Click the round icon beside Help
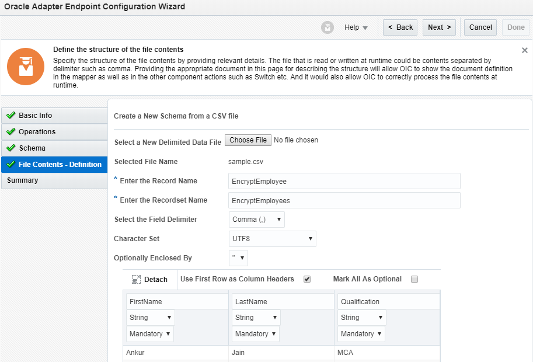This screenshot has width=533, height=362. click(x=328, y=27)
